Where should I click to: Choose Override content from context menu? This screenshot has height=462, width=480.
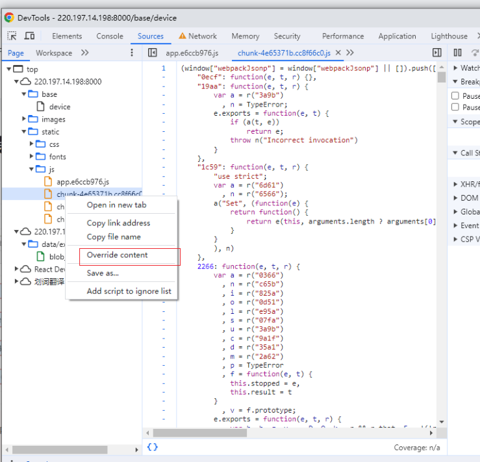click(x=118, y=255)
